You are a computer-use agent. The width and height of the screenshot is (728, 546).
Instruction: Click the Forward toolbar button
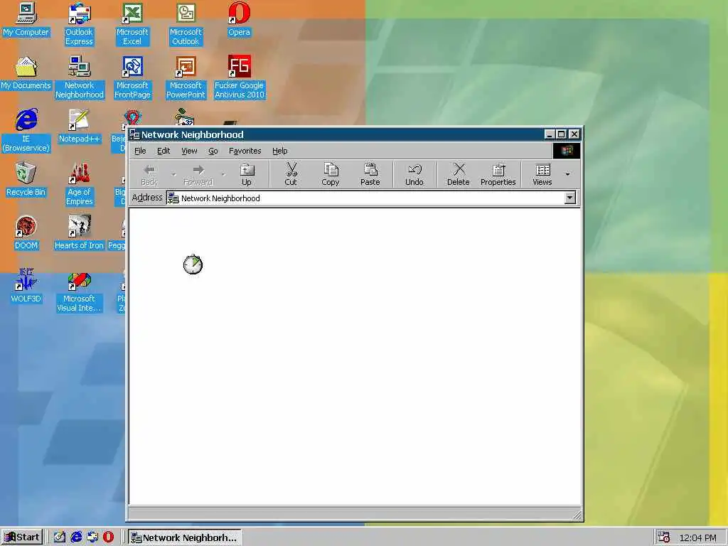coord(198,175)
